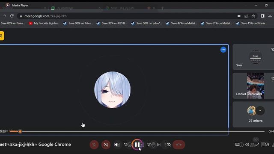Open the three-dot more options in call bar

[x=165, y=145]
